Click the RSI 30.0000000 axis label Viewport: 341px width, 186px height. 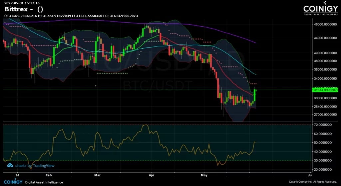[323, 161]
